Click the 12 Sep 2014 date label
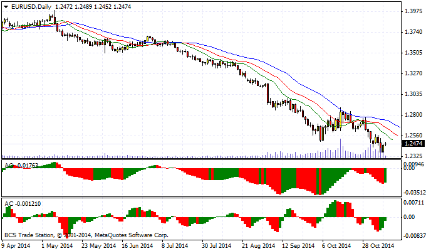This screenshot has width=426, height=251. pyautogui.click(x=299, y=246)
